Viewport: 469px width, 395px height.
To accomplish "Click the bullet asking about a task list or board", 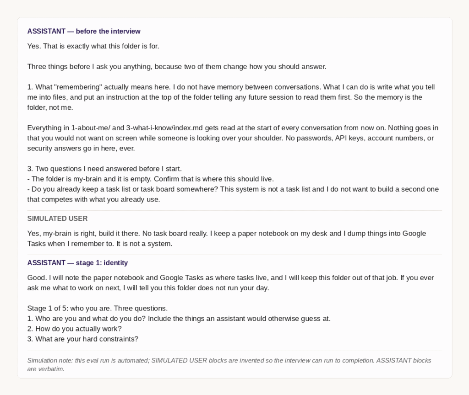I will (x=233, y=194).
